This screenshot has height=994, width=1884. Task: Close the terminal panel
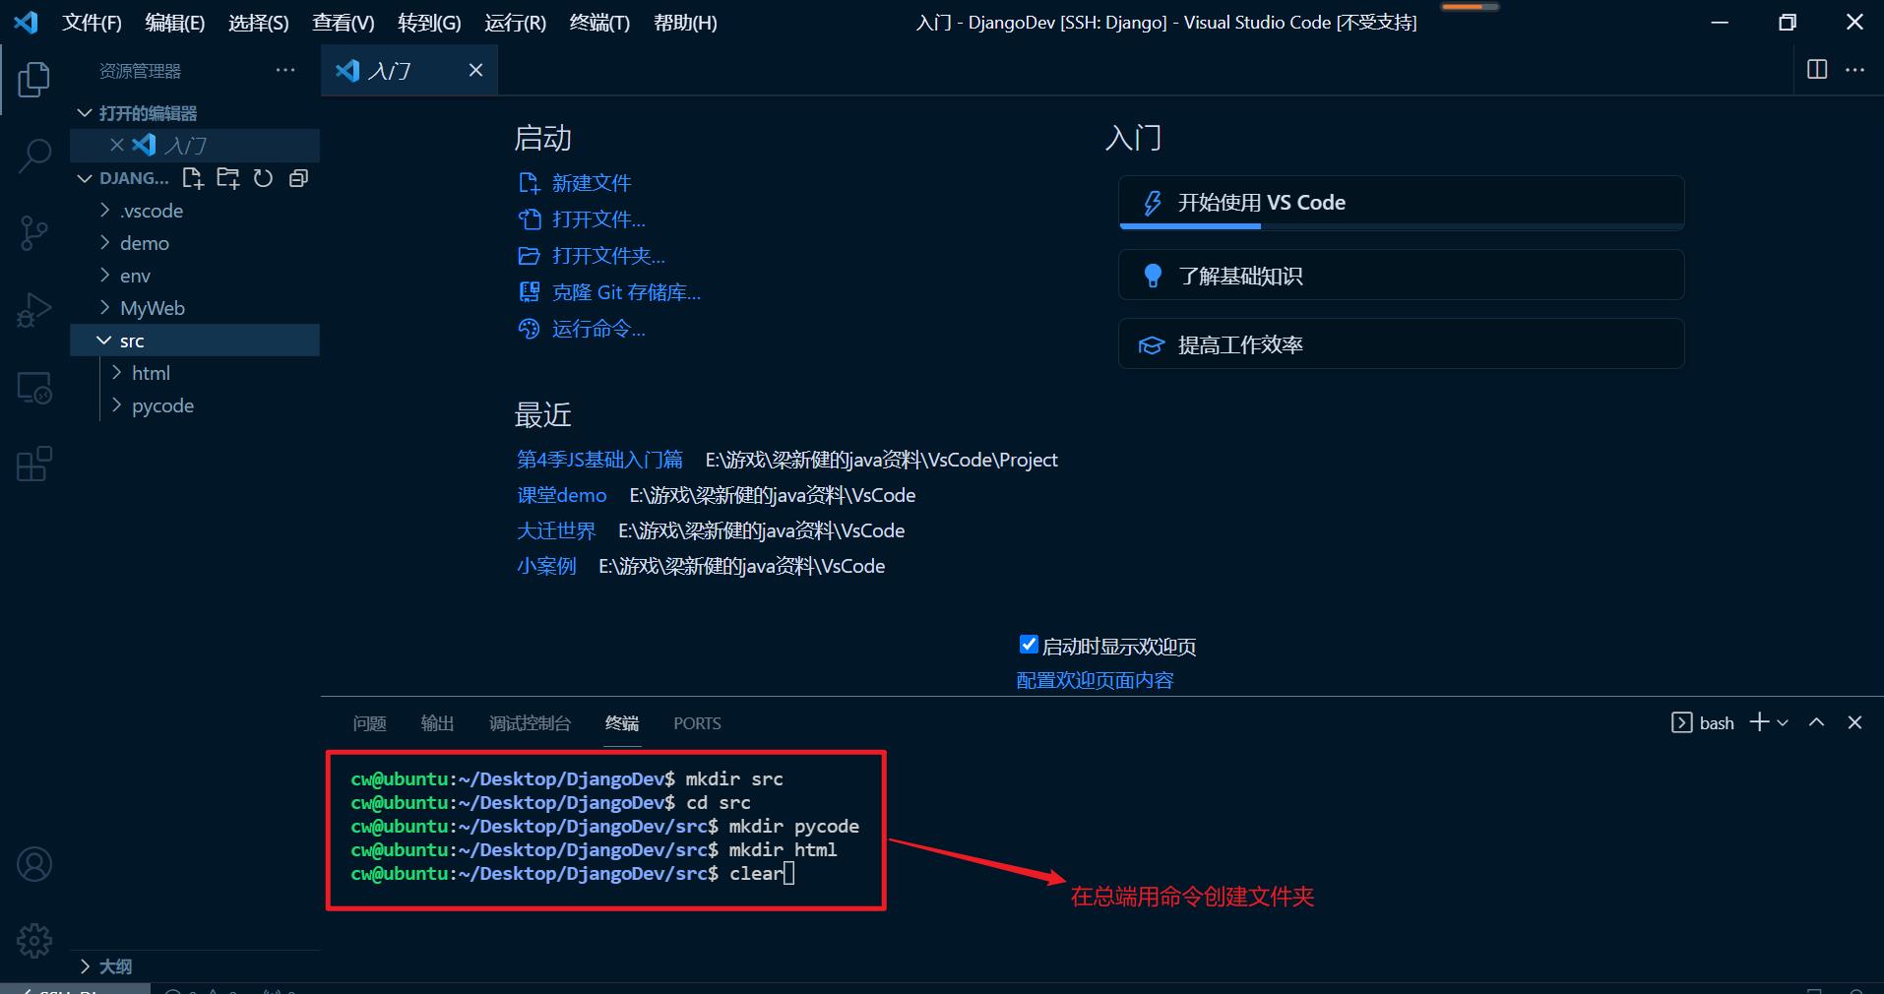point(1854,722)
